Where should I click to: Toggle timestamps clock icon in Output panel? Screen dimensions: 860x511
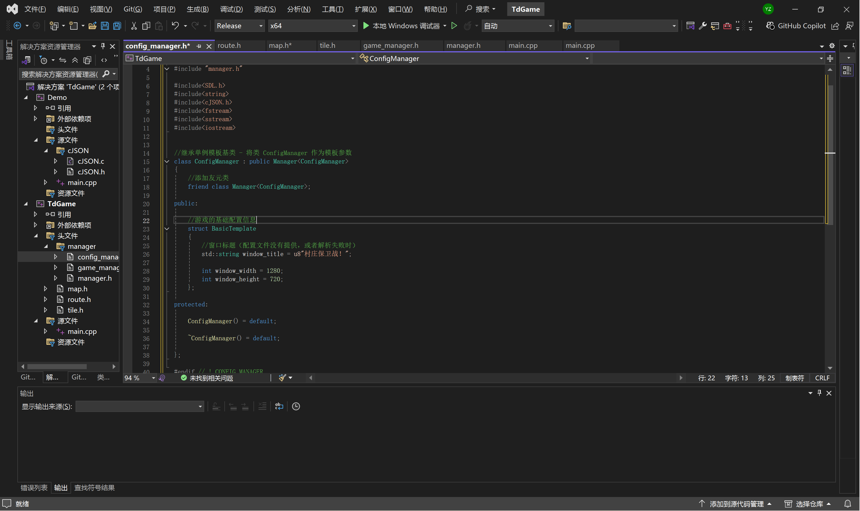tap(296, 406)
